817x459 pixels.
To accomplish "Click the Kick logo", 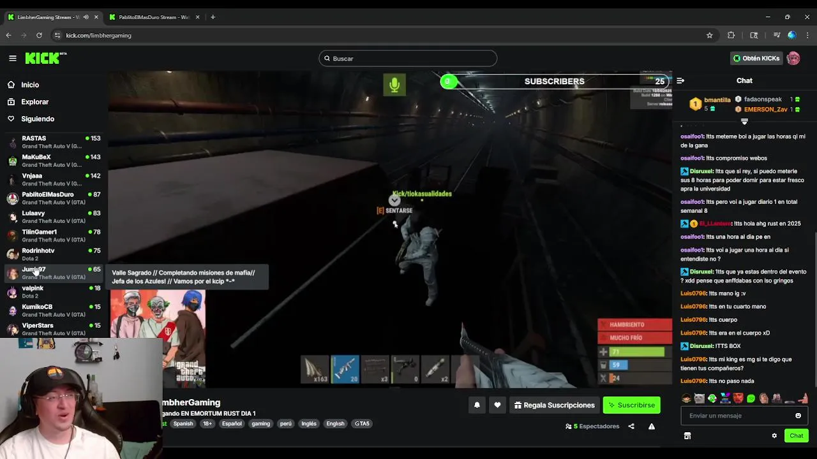I will click(46, 58).
